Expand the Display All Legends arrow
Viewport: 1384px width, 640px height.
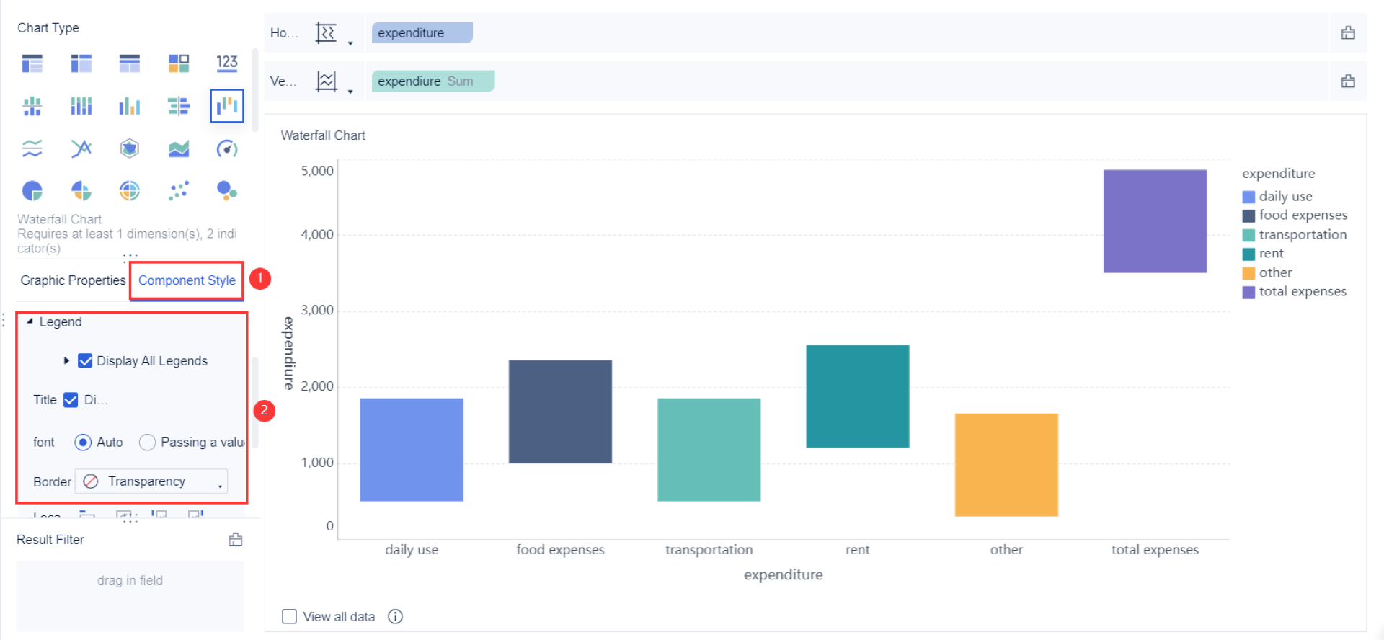pyautogui.click(x=66, y=360)
